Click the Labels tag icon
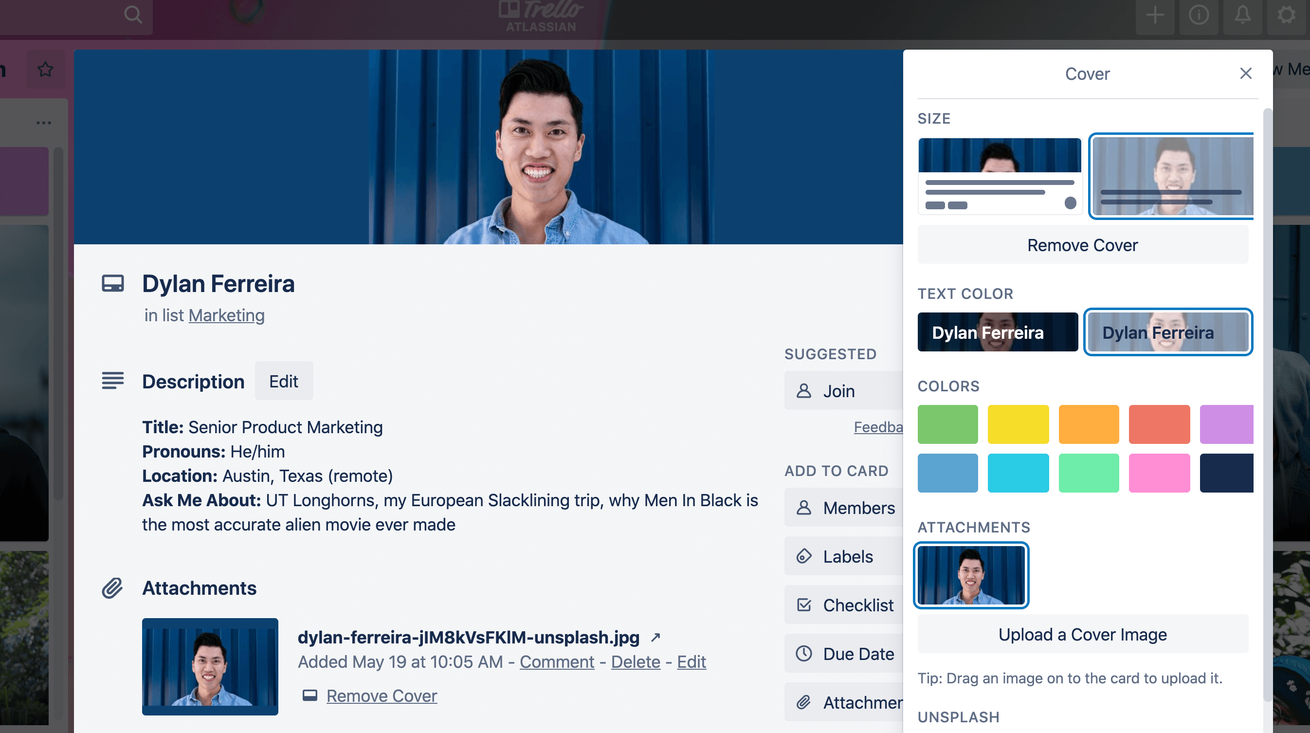This screenshot has height=733, width=1310. click(804, 556)
